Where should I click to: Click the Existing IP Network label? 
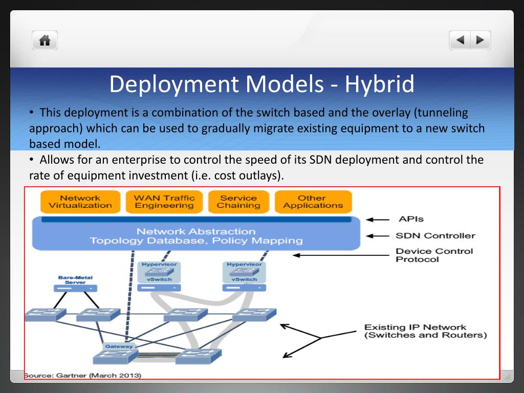pos(425,331)
